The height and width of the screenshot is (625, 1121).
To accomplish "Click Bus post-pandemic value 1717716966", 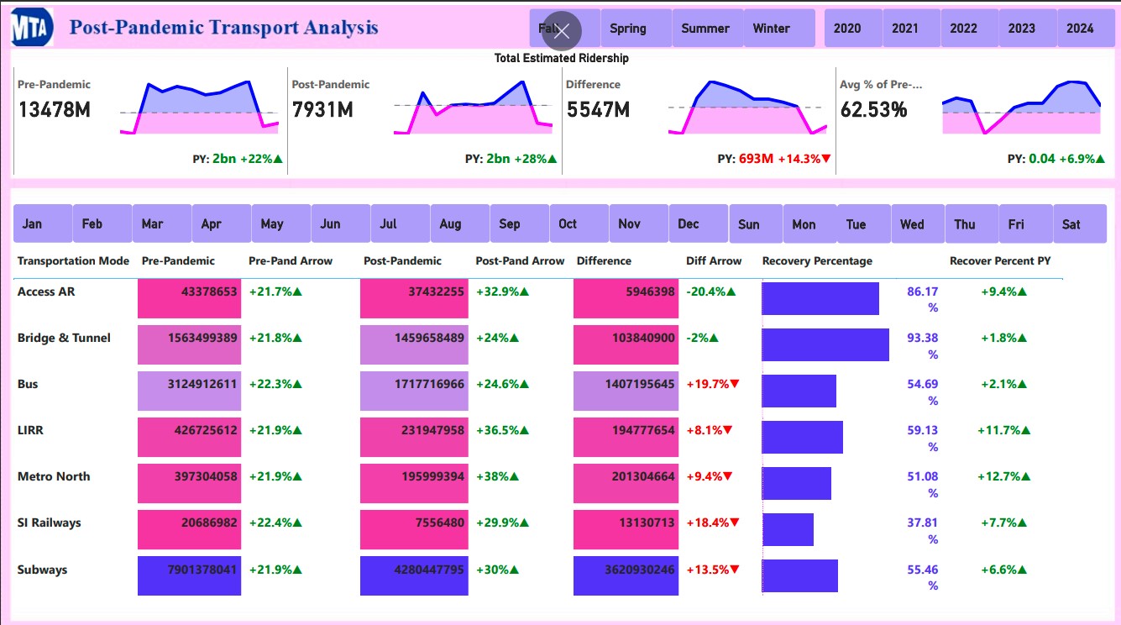I will (414, 391).
